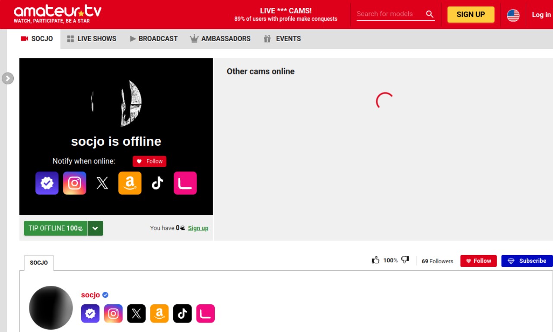The height and width of the screenshot is (332, 553).
Task: Click the Other cams online heading
Action: coord(261,71)
